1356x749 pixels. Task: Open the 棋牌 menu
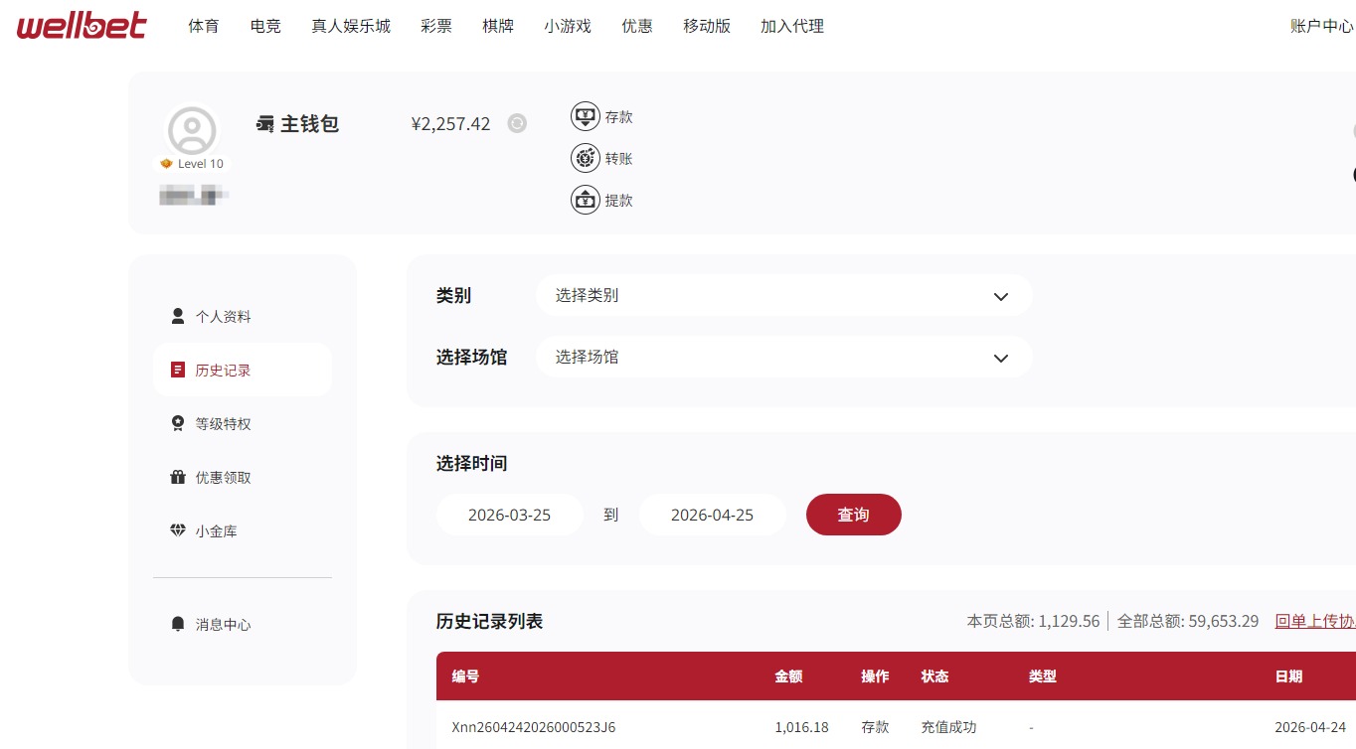click(x=498, y=26)
